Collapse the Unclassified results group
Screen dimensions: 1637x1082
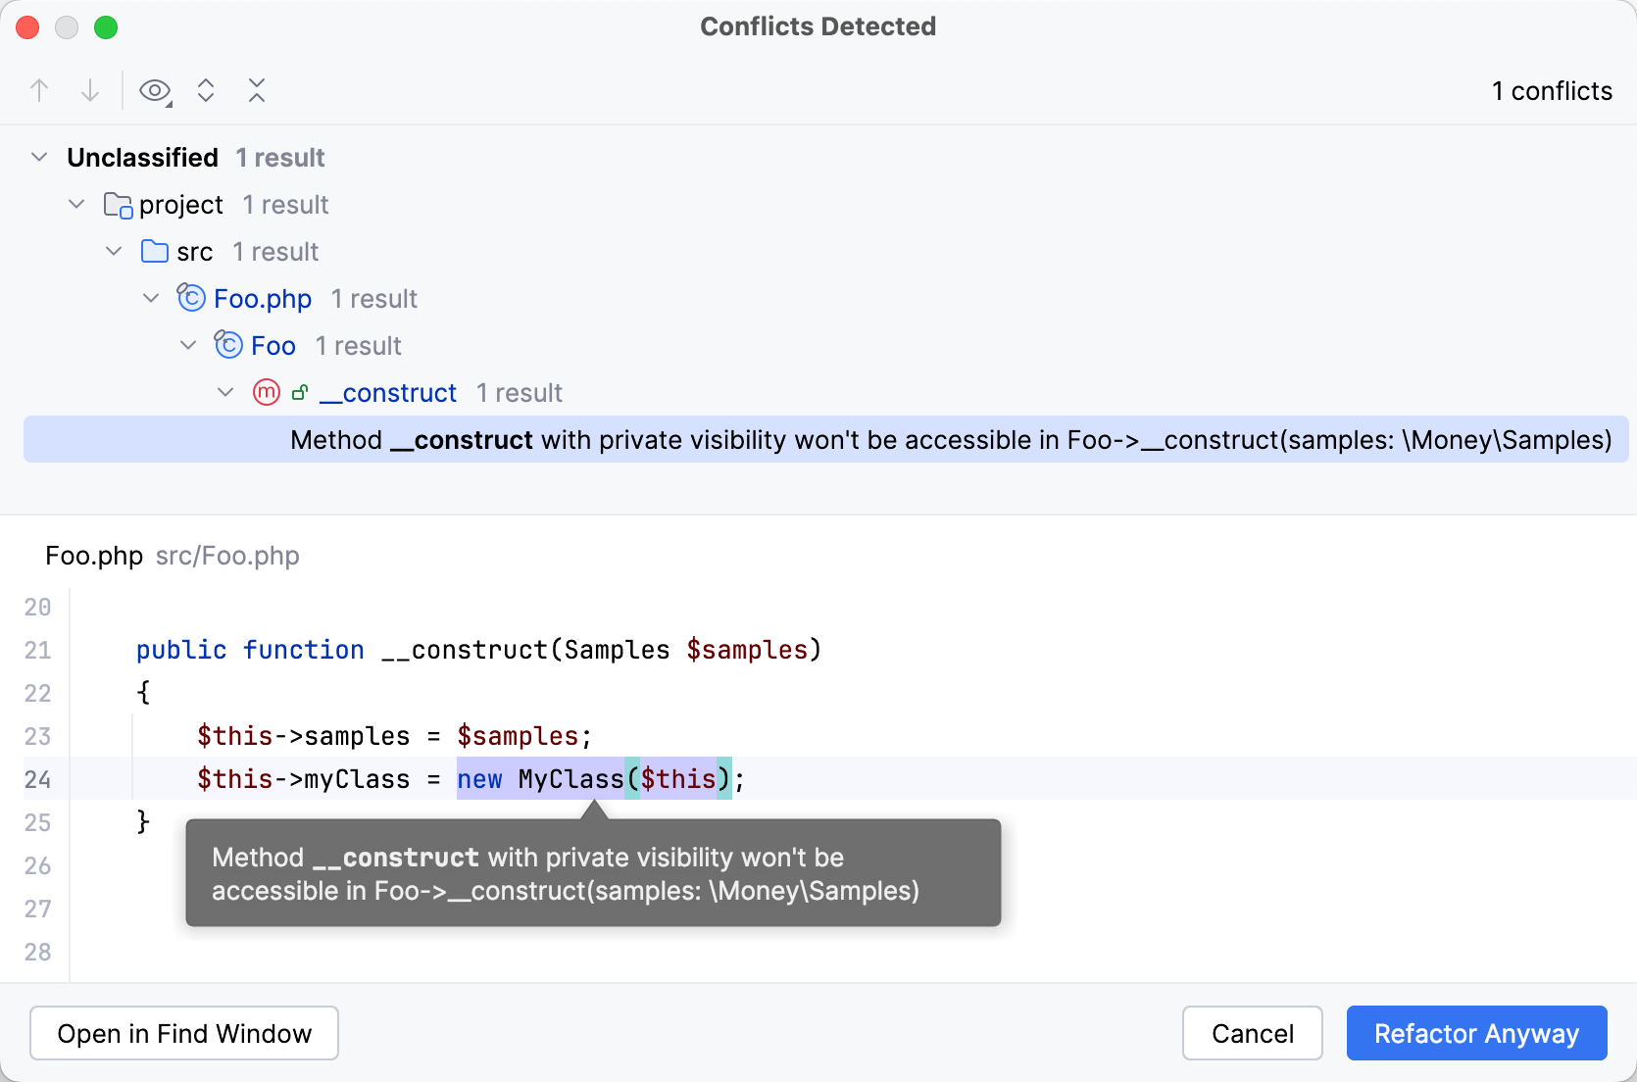39,157
